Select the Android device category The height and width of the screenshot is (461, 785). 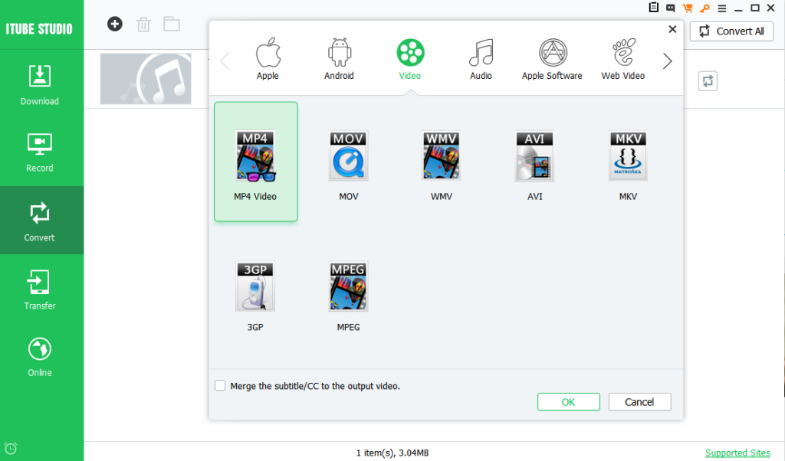pos(339,58)
